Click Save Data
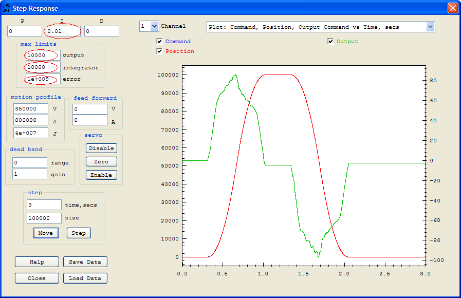 85,262
